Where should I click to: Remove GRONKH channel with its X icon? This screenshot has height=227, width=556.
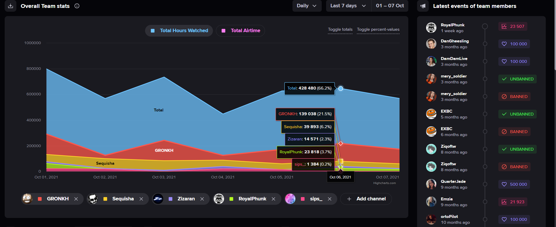[x=76, y=199]
